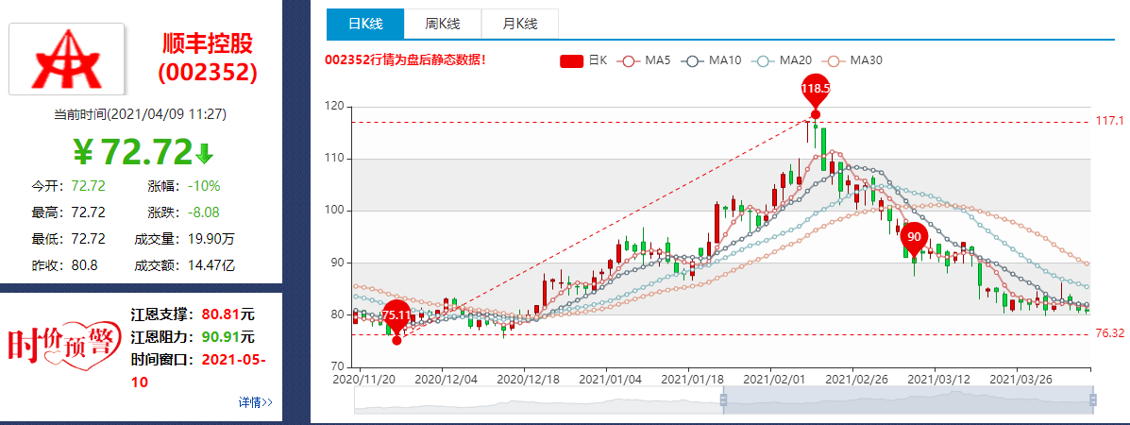The height and width of the screenshot is (425, 1130).
Task: Click the stock code (002352)
Action: (208, 72)
